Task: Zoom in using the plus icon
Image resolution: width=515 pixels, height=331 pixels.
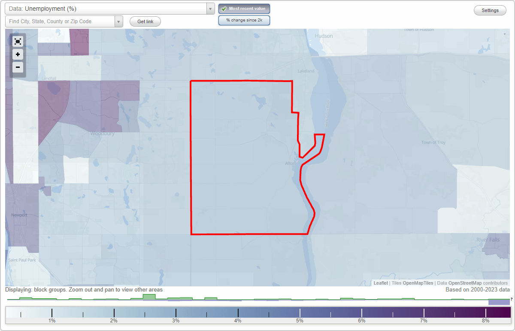Action: [18, 55]
